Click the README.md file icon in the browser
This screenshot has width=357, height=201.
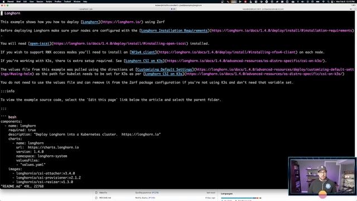96,198
